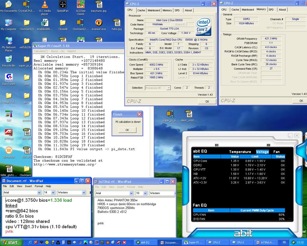Open the My Computer icon
This screenshot has width=307, height=246.
(9, 23)
